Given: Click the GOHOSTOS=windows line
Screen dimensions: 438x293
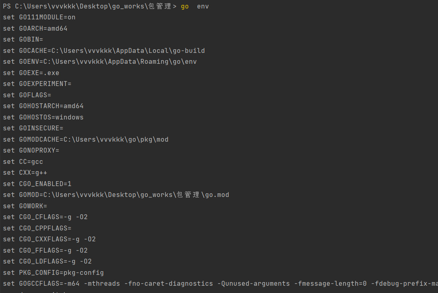Looking at the screenshot, I should coord(43,117).
